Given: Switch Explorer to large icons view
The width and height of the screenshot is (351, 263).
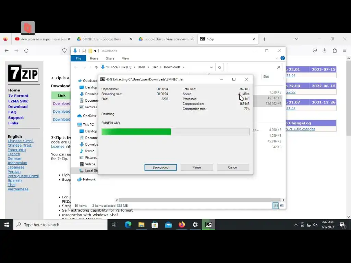Looking at the screenshot, I should (x=282, y=205).
